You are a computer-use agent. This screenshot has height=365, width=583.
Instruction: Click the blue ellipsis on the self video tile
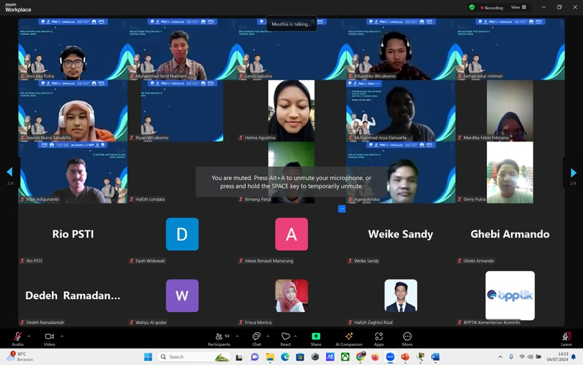[342, 209]
